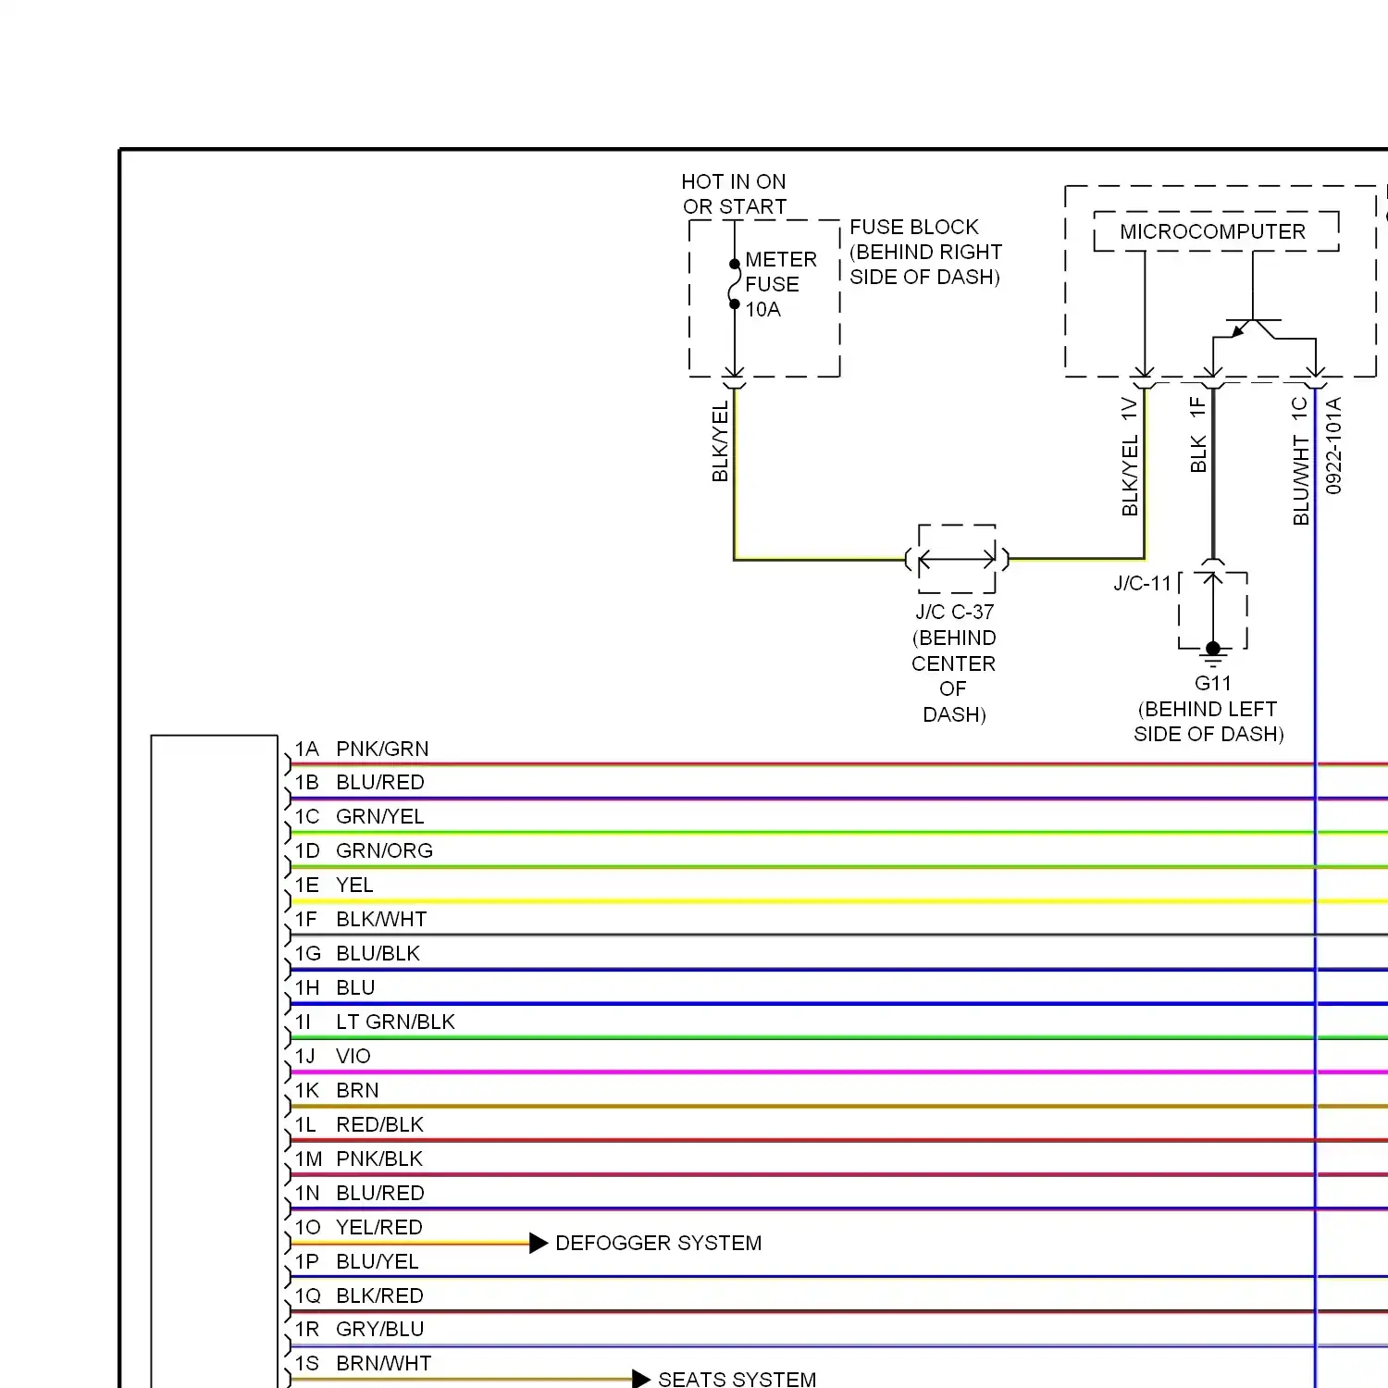Click the 'BLK 1F' vertical wire label
This screenshot has width=1388, height=1388.
(1197, 435)
